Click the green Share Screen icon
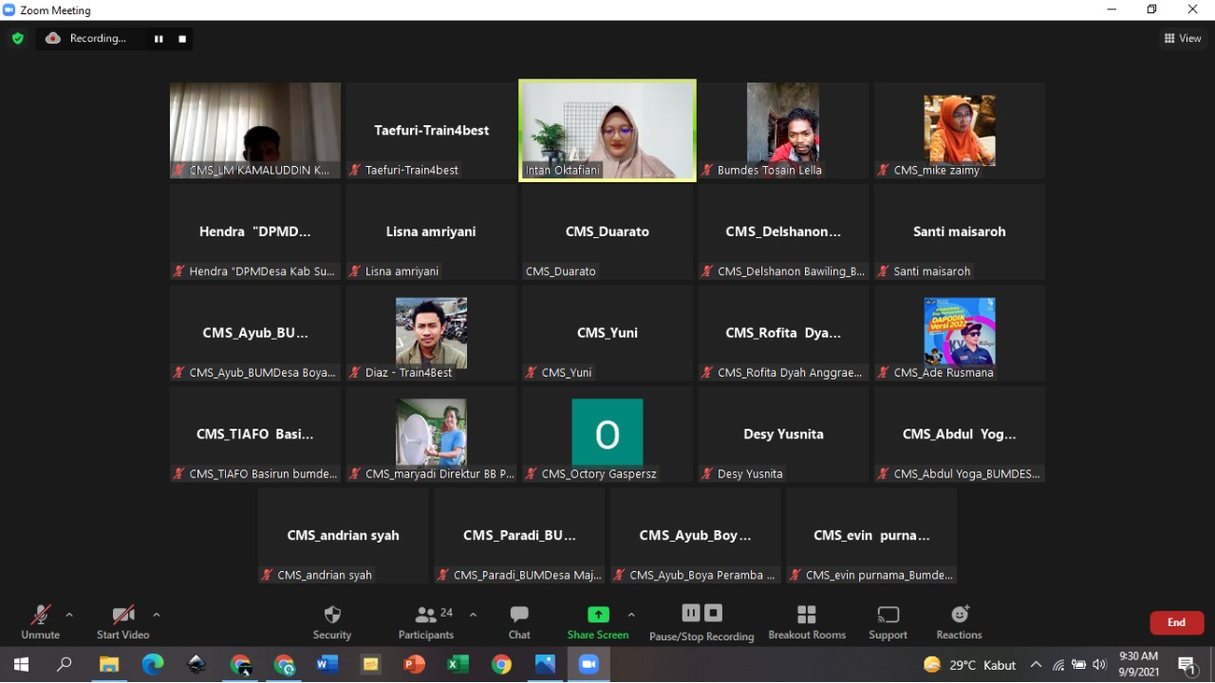Image resolution: width=1215 pixels, height=683 pixels. click(598, 615)
